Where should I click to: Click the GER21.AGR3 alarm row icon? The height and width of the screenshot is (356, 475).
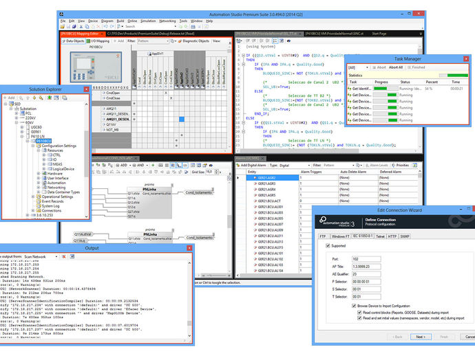(x=255, y=183)
